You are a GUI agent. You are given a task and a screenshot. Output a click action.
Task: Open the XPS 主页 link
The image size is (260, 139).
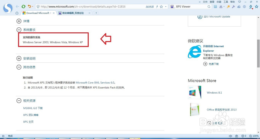[28, 122]
